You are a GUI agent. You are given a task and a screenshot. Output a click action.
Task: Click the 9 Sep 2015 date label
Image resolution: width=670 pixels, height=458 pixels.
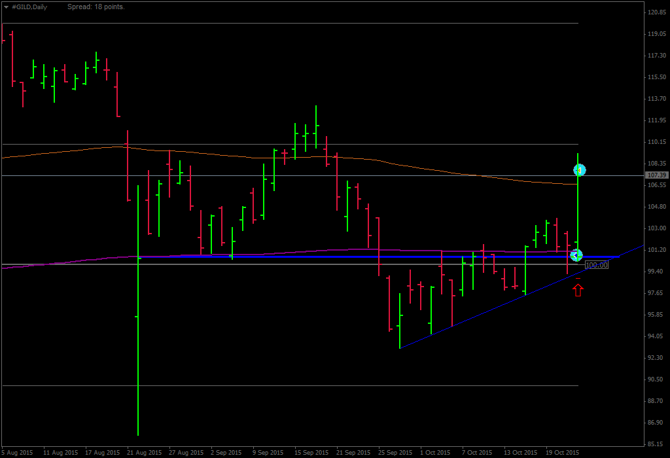[268, 453]
